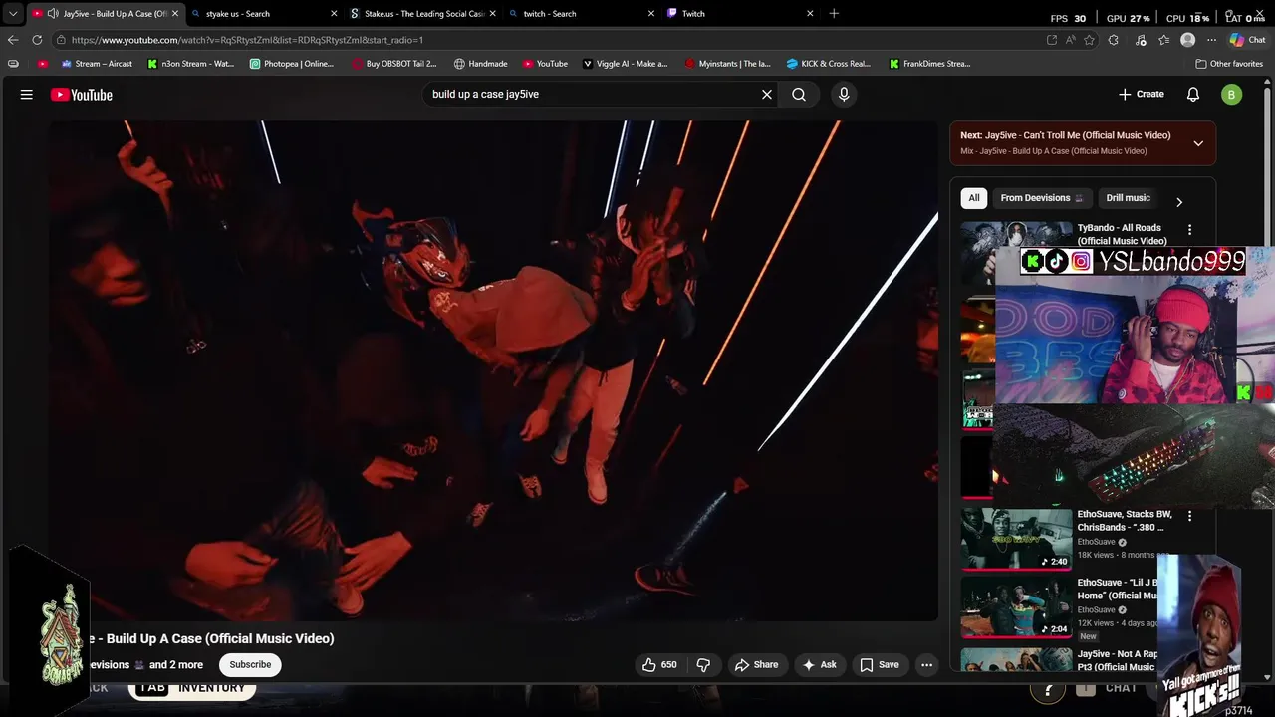Image resolution: width=1275 pixels, height=717 pixels.
Task: Open EthoSuave .380 video thumbnail
Action: 1016,539
